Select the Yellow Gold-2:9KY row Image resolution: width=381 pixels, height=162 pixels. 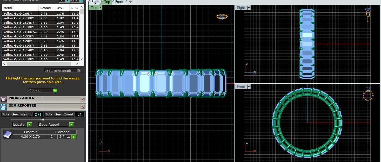pyautogui.click(x=41, y=13)
